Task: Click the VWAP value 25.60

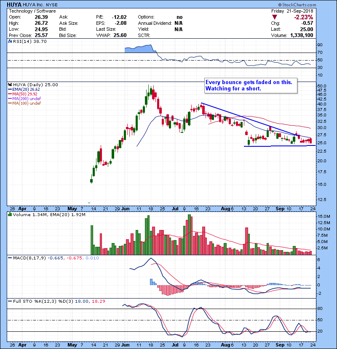Action: coord(120,35)
